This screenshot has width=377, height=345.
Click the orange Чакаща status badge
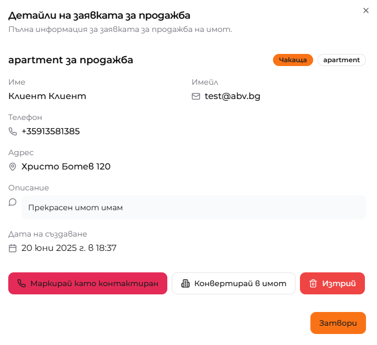293,60
